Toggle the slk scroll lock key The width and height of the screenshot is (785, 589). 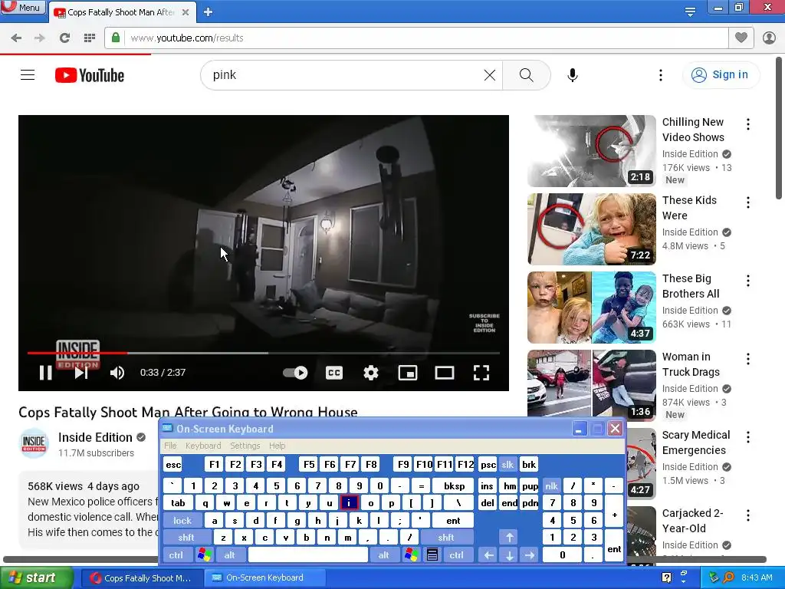click(x=507, y=465)
